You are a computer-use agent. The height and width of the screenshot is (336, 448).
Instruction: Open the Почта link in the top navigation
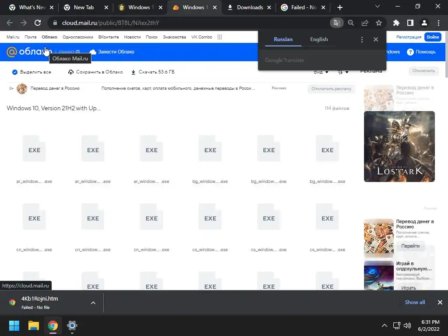coord(31,37)
